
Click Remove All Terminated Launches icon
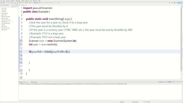click(x=162, y=82)
